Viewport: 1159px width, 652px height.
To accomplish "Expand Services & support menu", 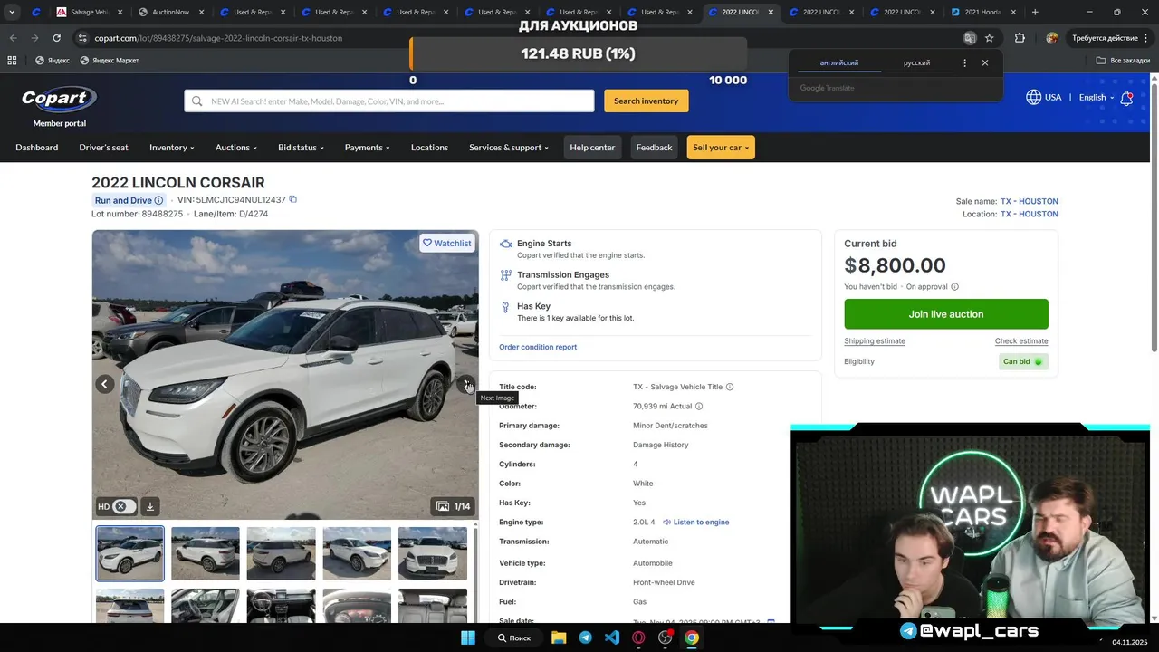I will 509,148.
